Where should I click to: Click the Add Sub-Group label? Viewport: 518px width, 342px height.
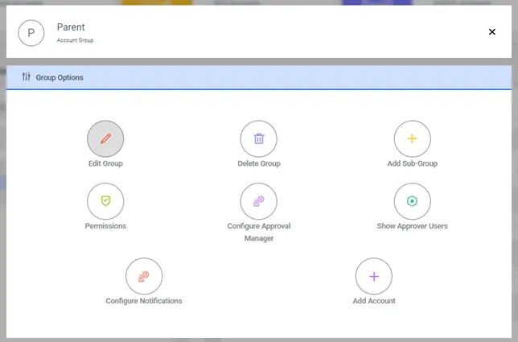point(413,163)
